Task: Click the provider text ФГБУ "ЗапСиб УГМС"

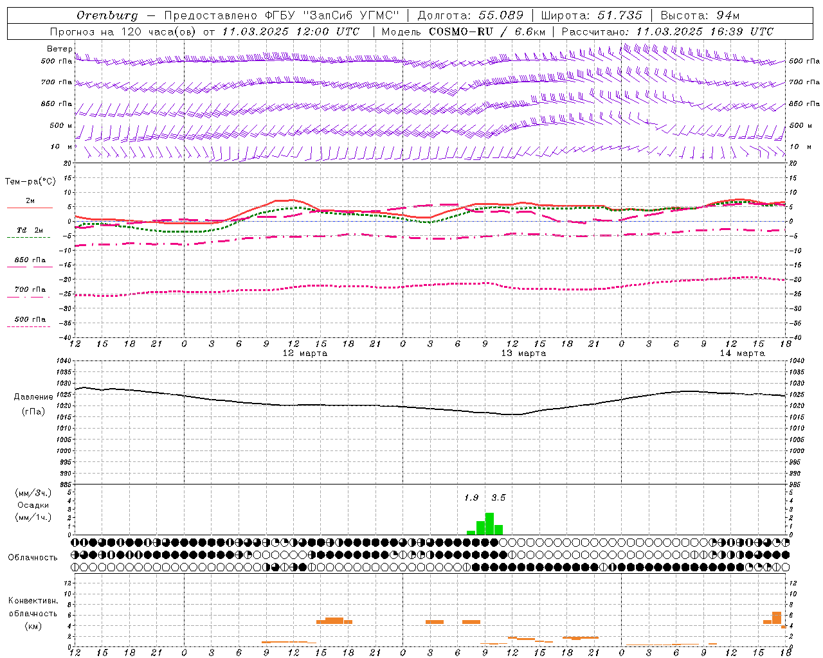Action: click(x=332, y=15)
